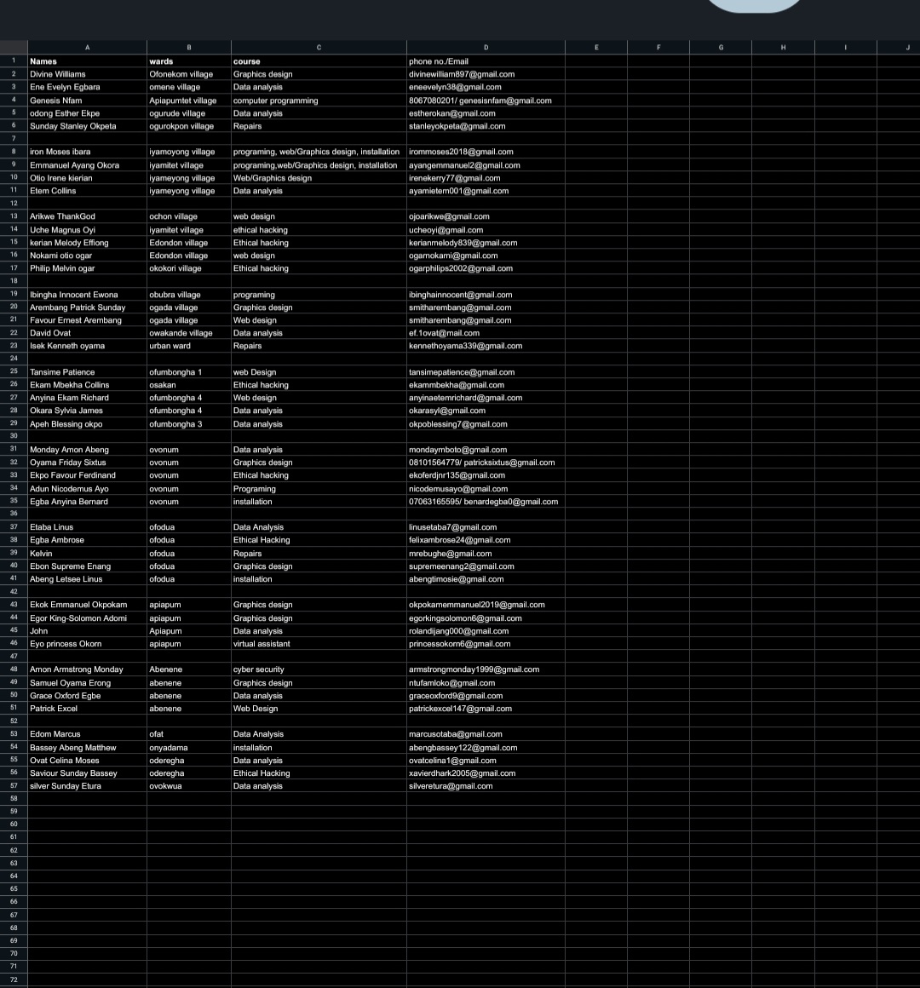
Task: Select cell 'Sunday Stanley Okpeta'
Action: point(87,126)
